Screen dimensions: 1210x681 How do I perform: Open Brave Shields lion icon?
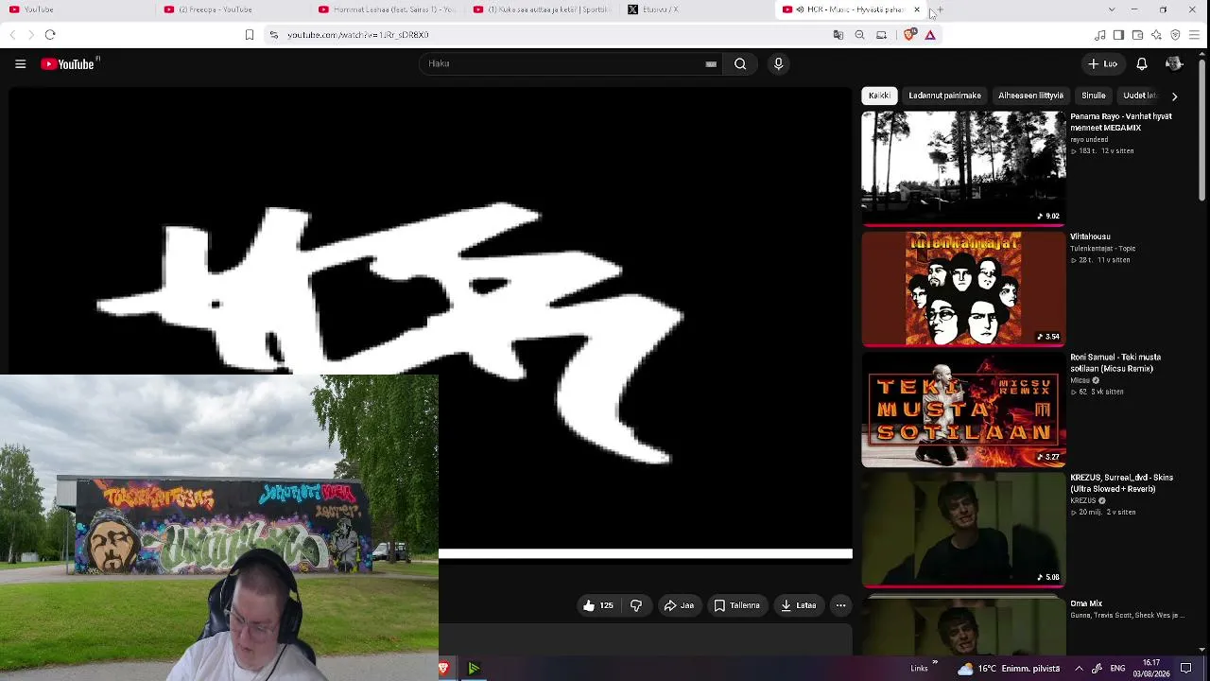tap(909, 35)
